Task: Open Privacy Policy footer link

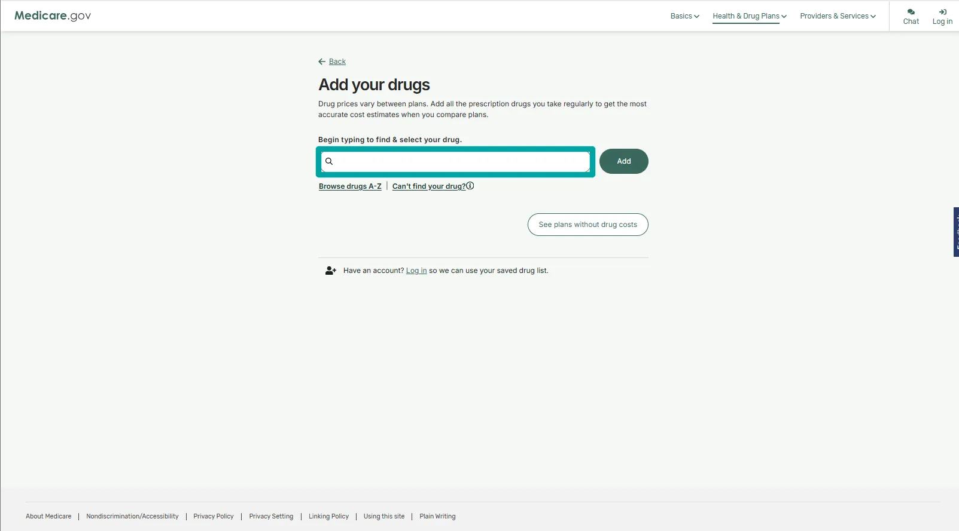Action: pyautogui.click(x=214, y=517)
